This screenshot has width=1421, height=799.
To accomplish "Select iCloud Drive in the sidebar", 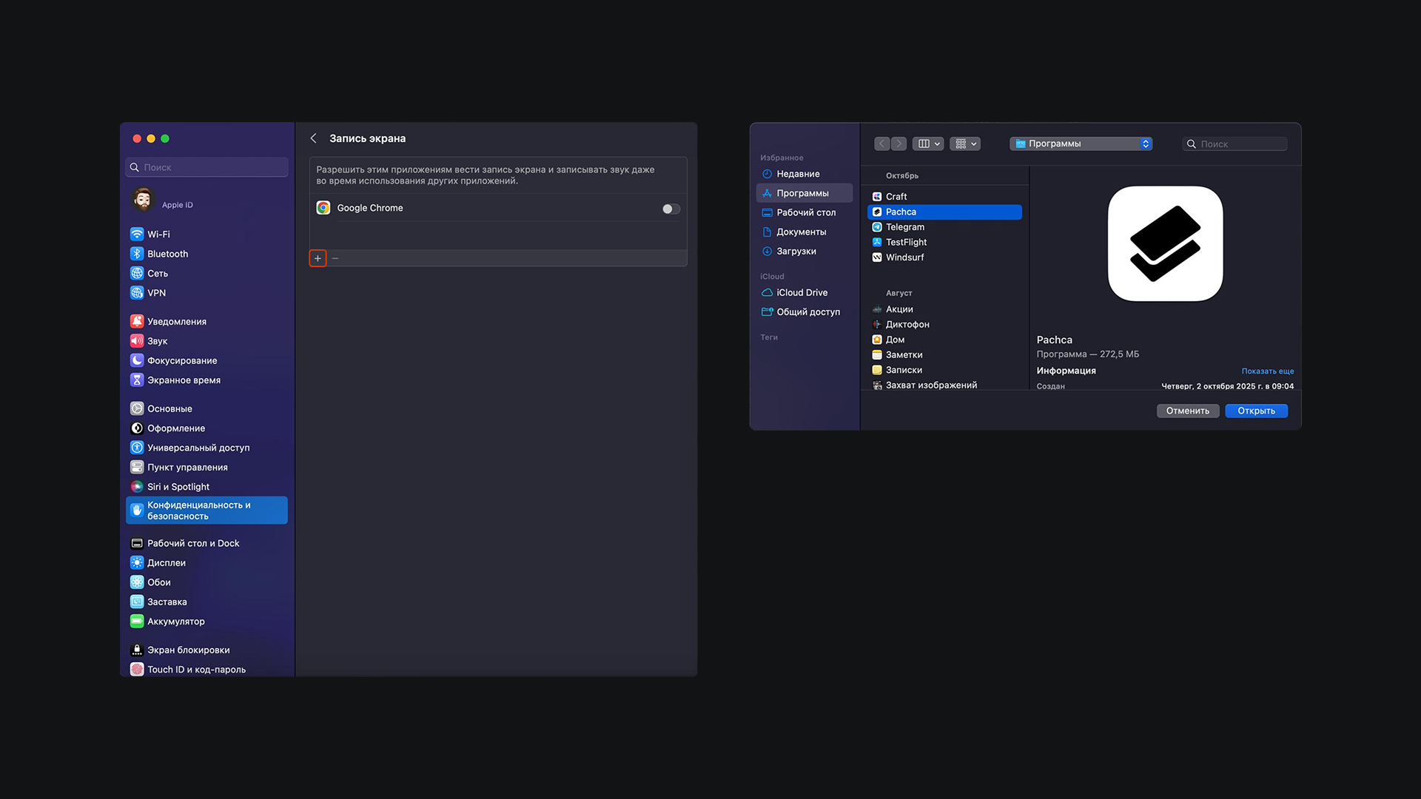I will tap(802, 293).
